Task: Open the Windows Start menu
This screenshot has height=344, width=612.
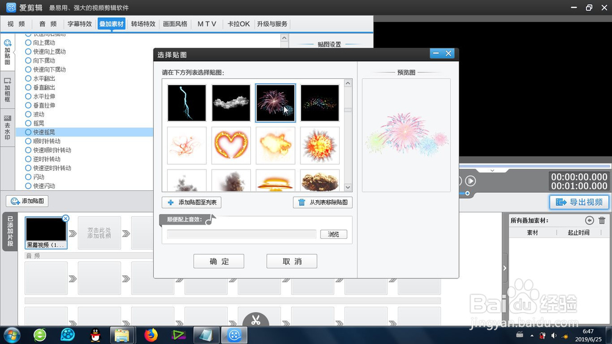Action: (x=12, y=335)
